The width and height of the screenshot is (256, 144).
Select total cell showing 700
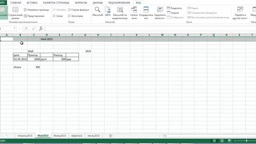click(34, 67)
